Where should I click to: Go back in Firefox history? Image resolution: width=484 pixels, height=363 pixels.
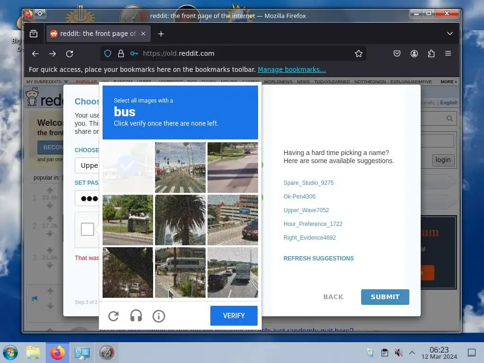coord(35,53)
